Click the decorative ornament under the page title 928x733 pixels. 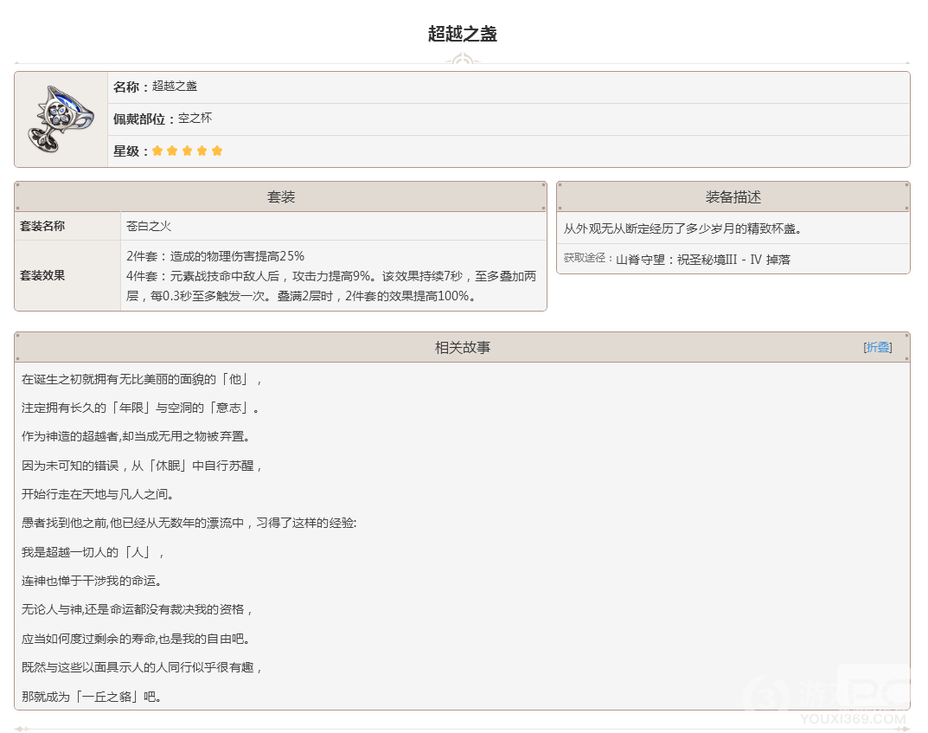pyautogui.click(x=464, y=58)
